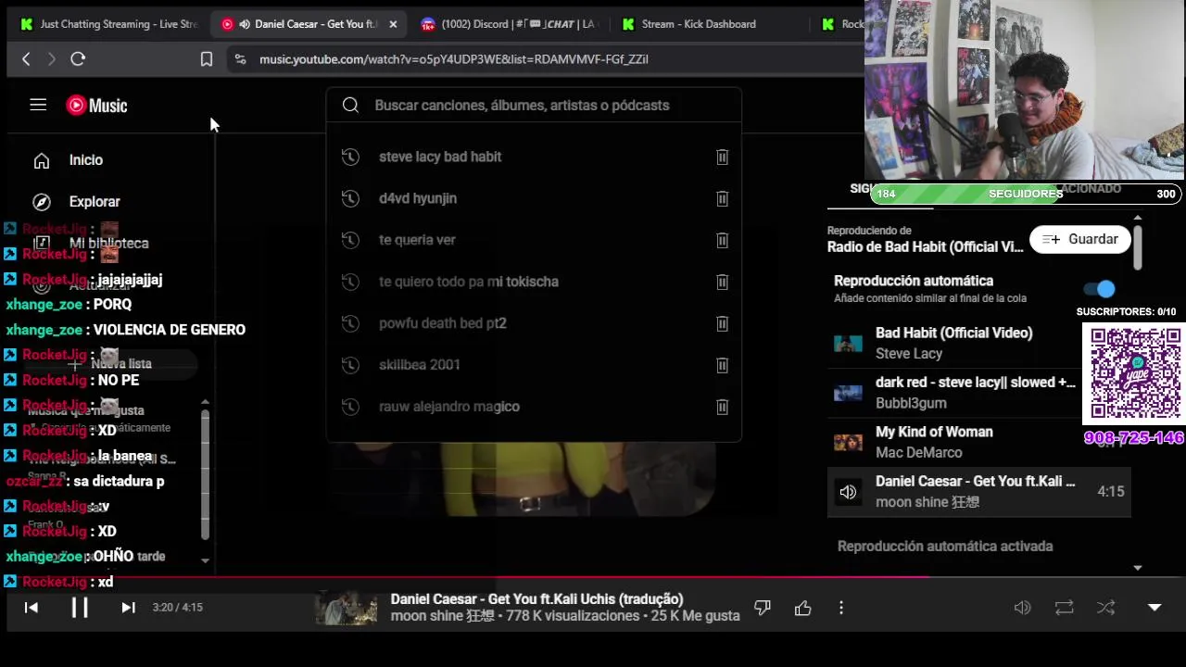Switch to Discord browser tab
The width and height of the screenshot is (1186, 667).
(508, 24)
